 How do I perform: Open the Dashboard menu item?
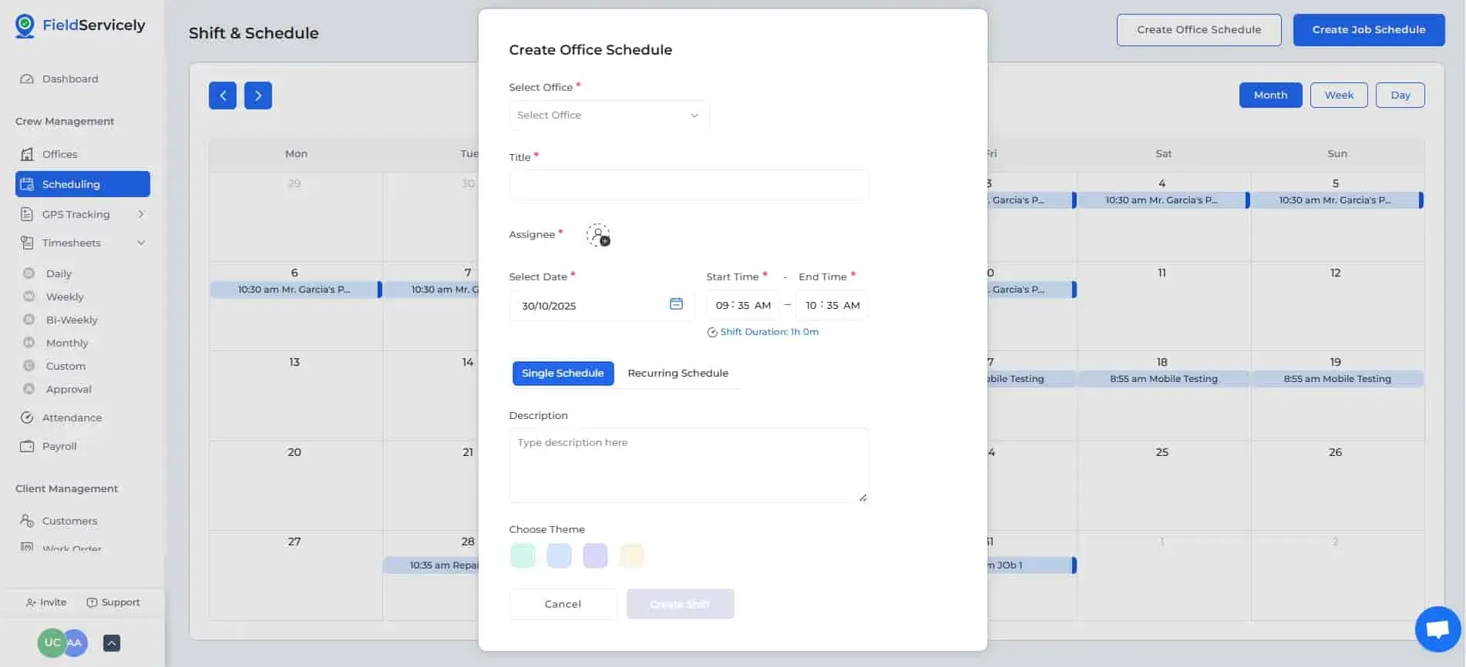(69, 79)
